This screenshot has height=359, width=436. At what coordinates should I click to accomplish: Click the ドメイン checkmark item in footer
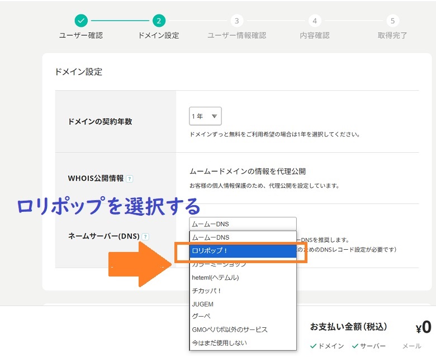coord(327,346)
